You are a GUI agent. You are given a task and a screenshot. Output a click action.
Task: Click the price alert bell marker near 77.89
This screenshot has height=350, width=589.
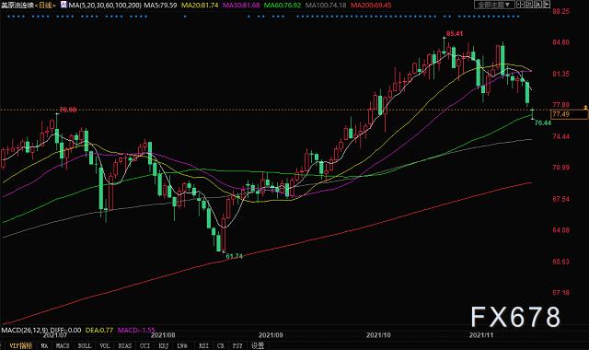coord(585,108)
